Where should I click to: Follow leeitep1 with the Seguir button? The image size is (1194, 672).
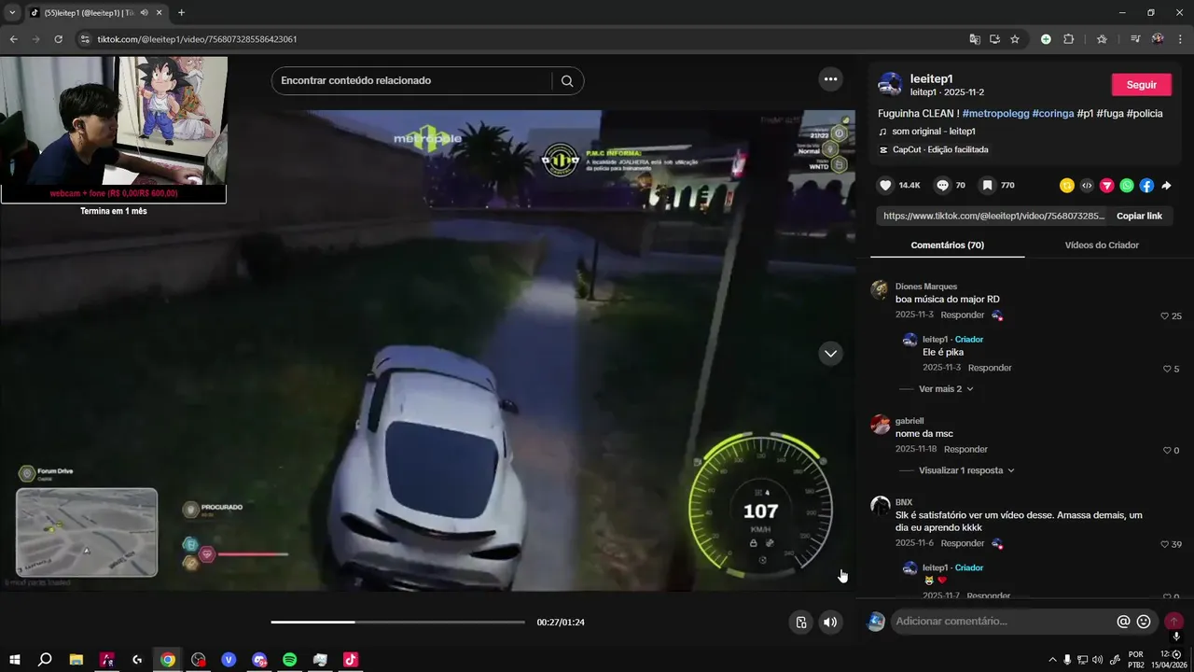[x=1141, y=85]
